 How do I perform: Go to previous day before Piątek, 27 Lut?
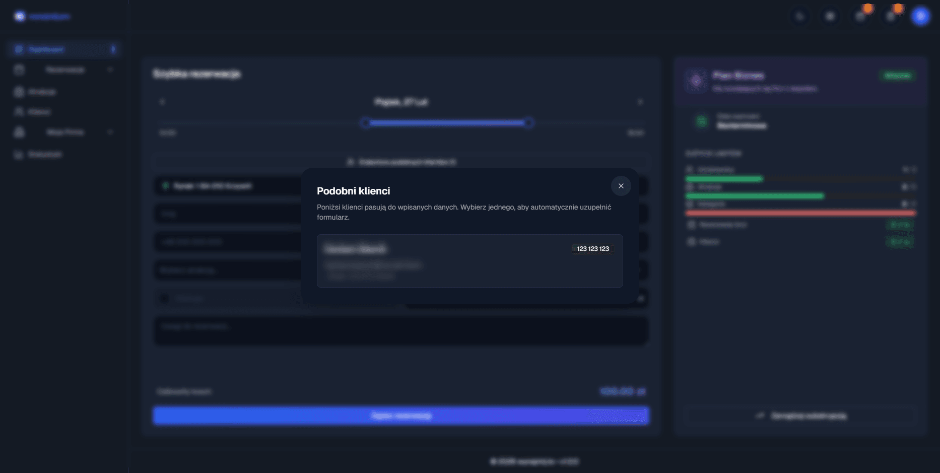coord(162,102)
